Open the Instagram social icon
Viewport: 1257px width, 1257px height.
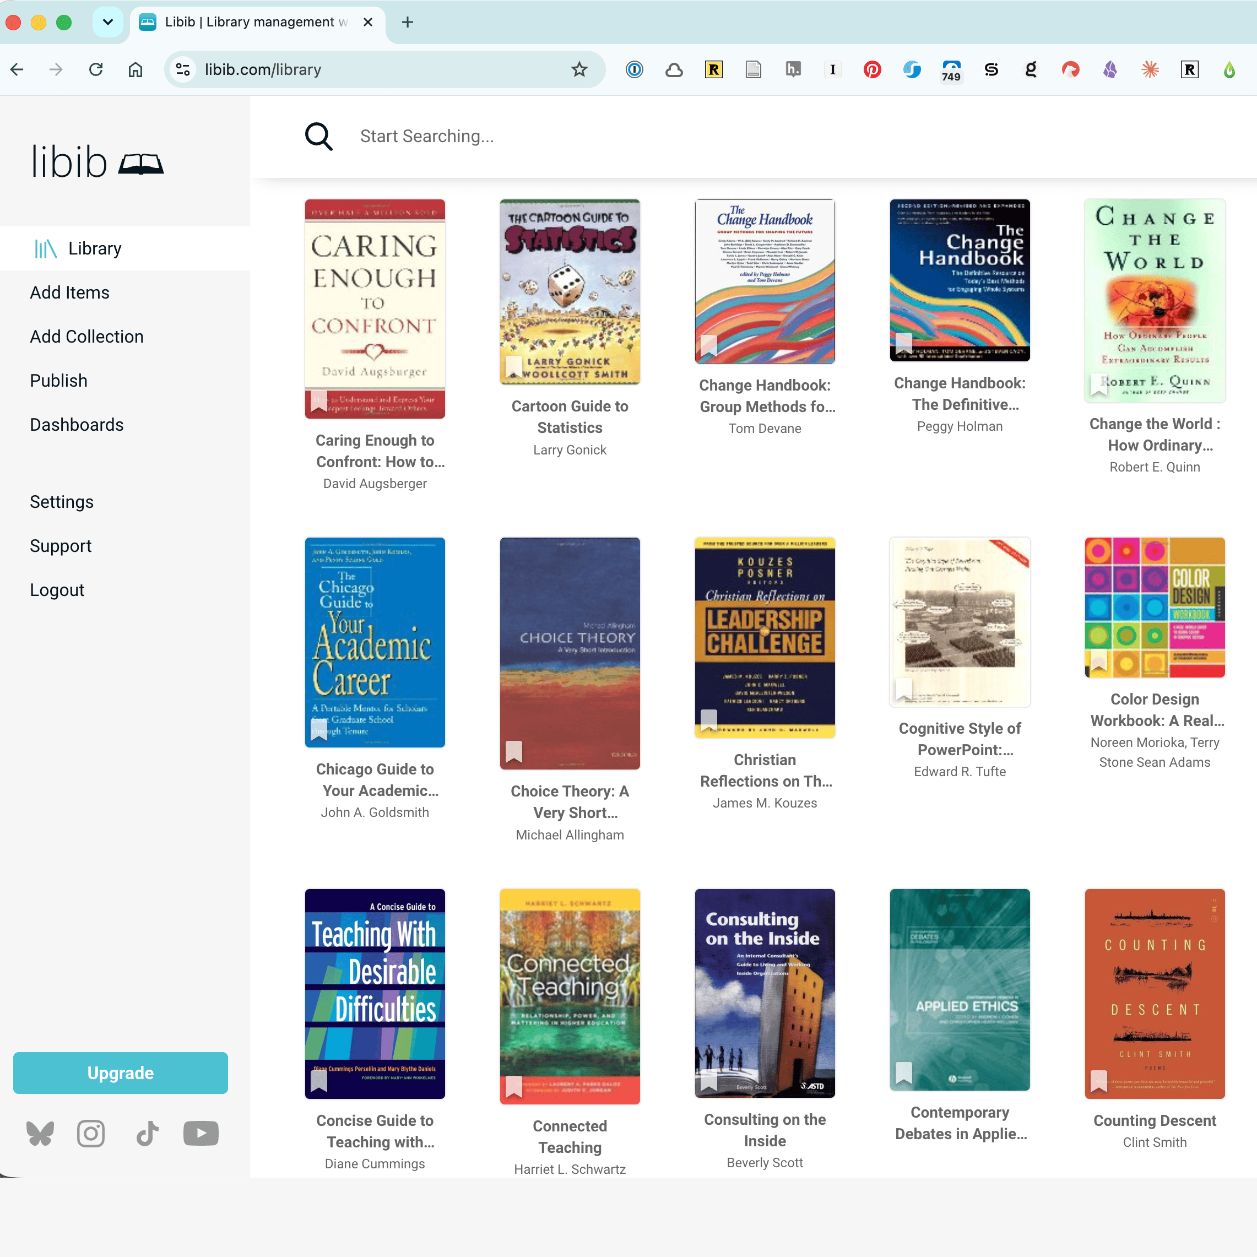[91, 1134]
